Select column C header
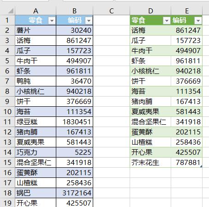209x207 pixels. point(112,11)
